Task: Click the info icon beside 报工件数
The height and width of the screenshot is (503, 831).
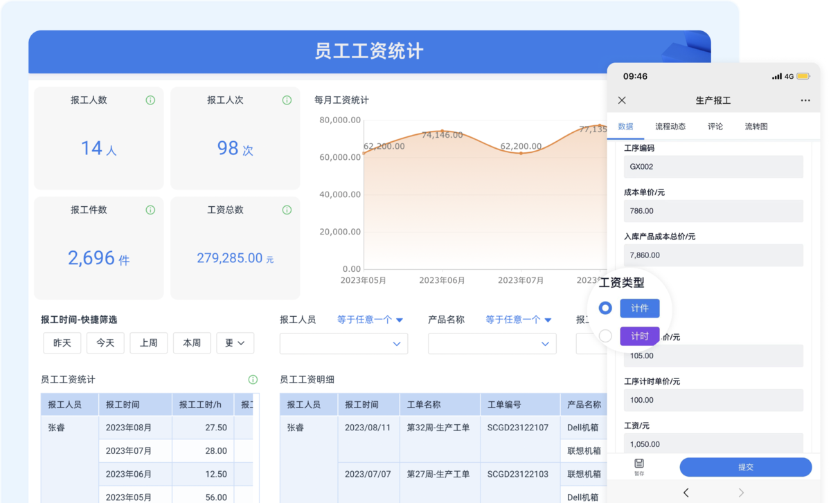Action: click(151, 210)
